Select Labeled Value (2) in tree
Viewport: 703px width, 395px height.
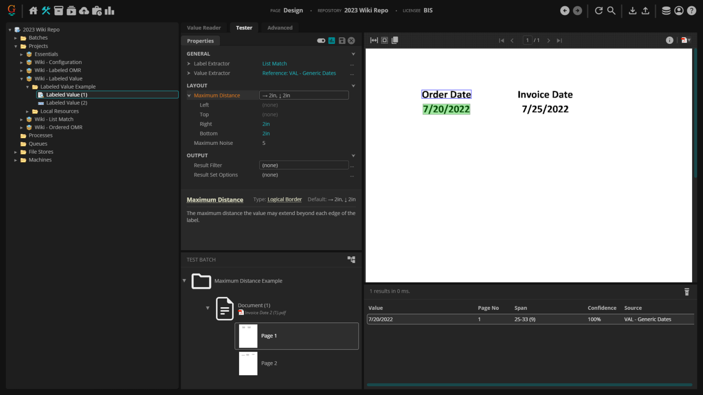tap(67, 103)
